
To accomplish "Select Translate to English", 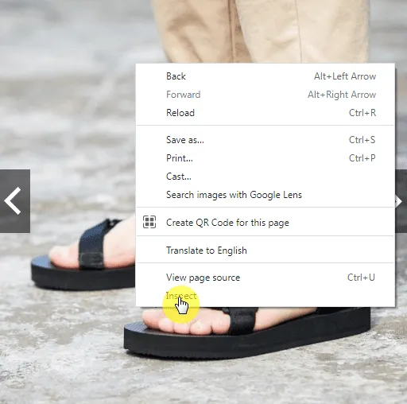I will point(265,251).
